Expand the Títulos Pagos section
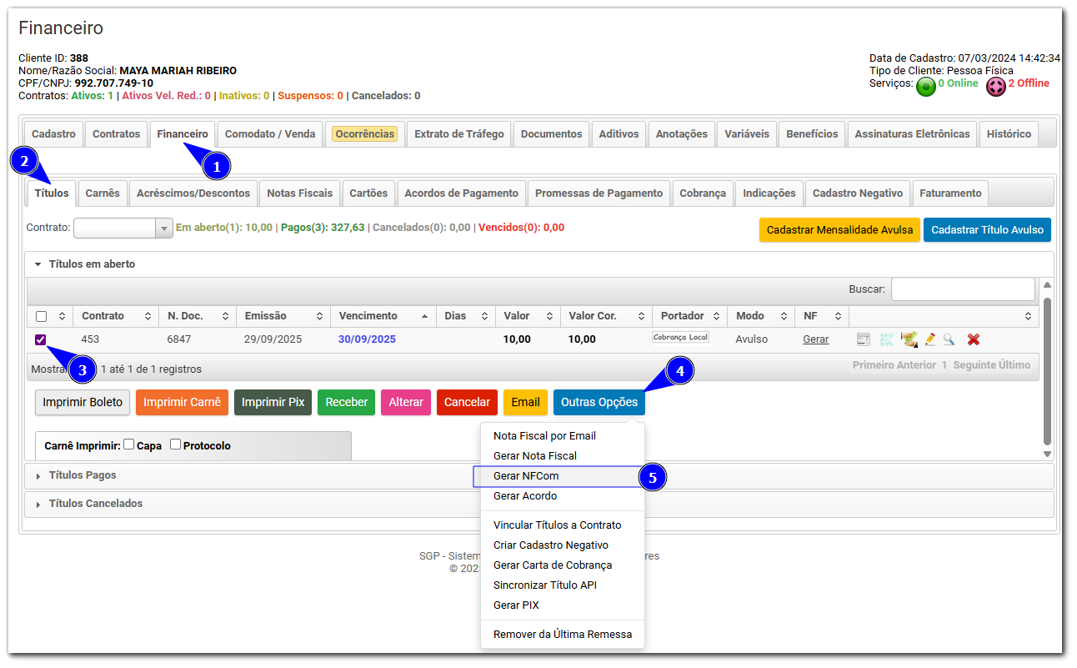 [x=83, y=475]
